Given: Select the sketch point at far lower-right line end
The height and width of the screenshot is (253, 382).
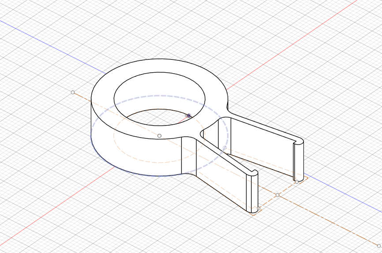Looking at the screenshot, I should point(379,246).
